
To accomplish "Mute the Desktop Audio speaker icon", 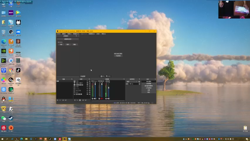I will click(x=108, y=99).
